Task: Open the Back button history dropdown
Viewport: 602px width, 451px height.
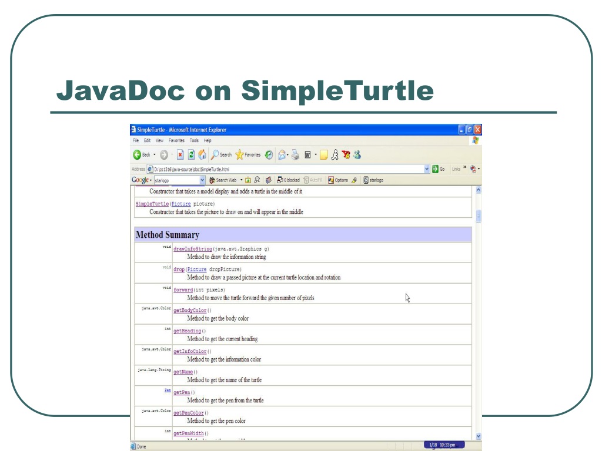Action: tap(155, 155)
